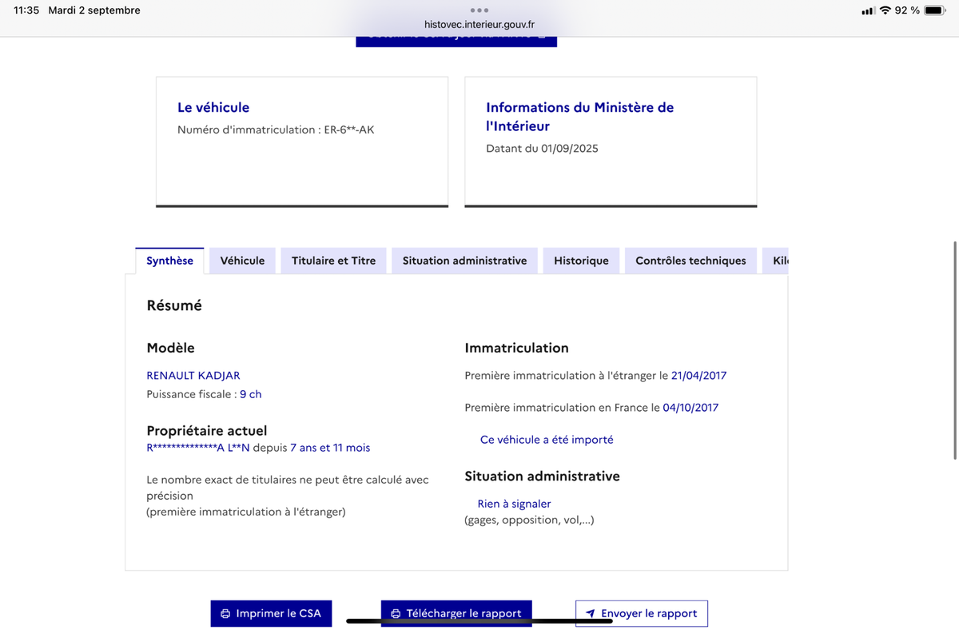Click Informations du Ministère de l'Intérieur heading
This screenshot has height=630, width=959.
coord(580,117)
